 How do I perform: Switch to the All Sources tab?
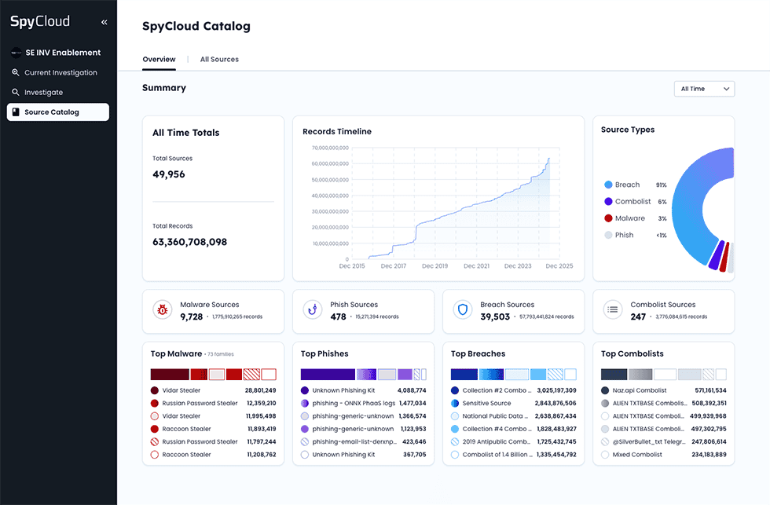[x=219, y=60]
